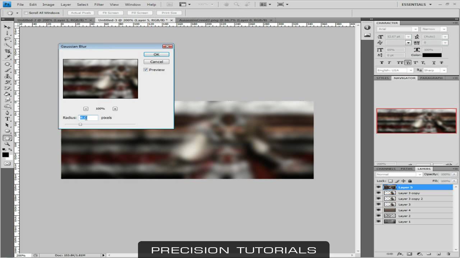Hide Layer 4 visibility eye
460x258 pixels.
click(x=378, y=210)
